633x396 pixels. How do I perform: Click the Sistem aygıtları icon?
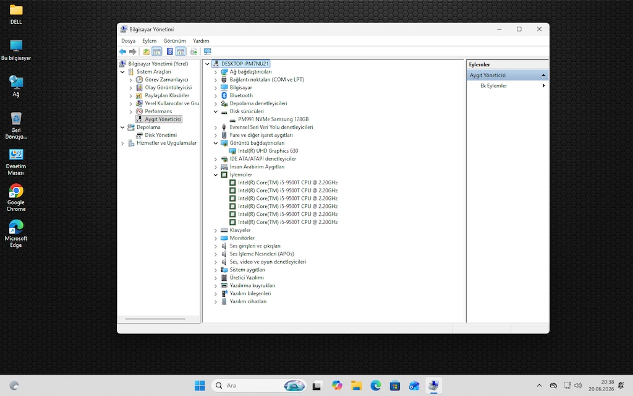point(224,270)
